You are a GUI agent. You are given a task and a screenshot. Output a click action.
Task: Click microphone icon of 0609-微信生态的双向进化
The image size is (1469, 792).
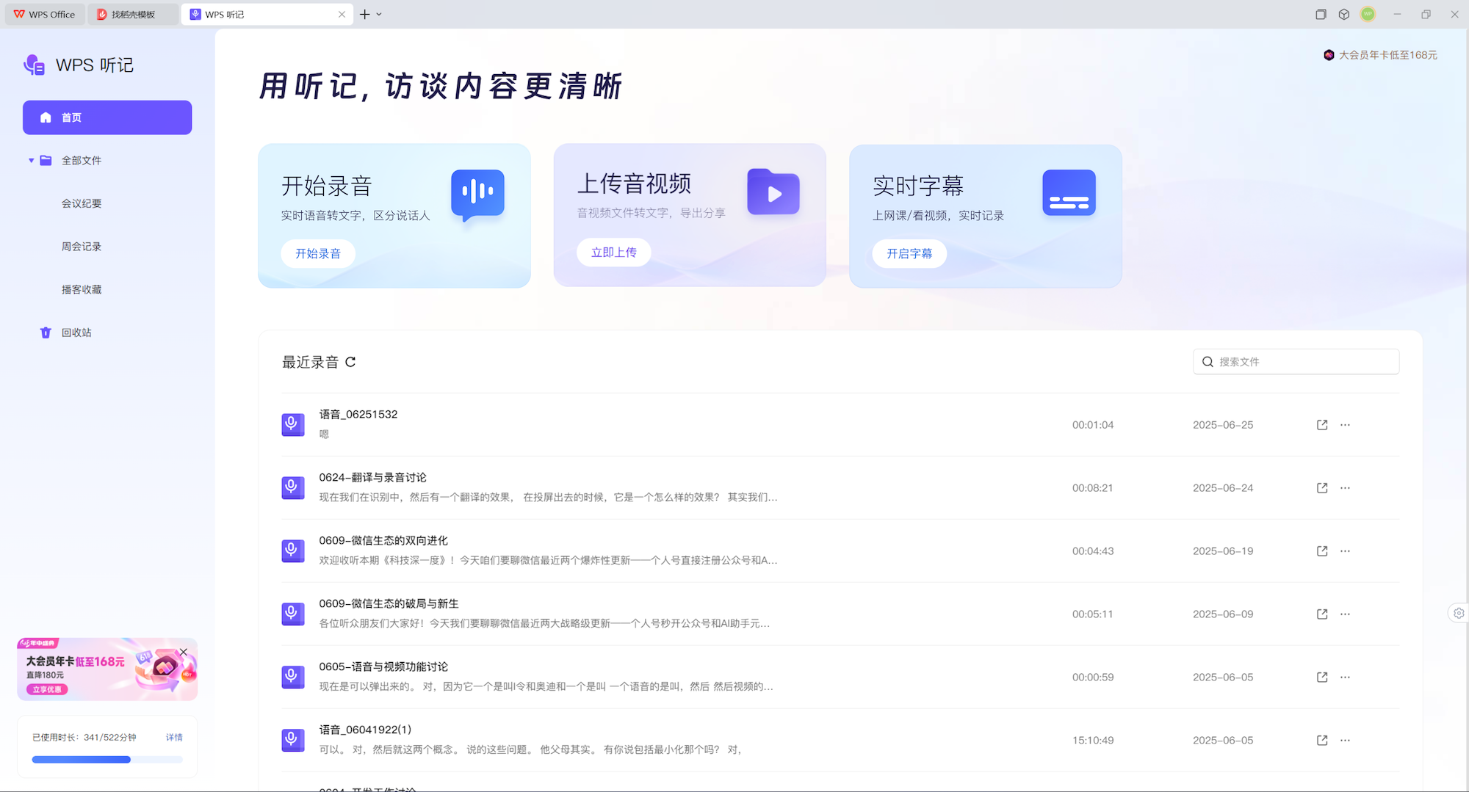point(293,551)
